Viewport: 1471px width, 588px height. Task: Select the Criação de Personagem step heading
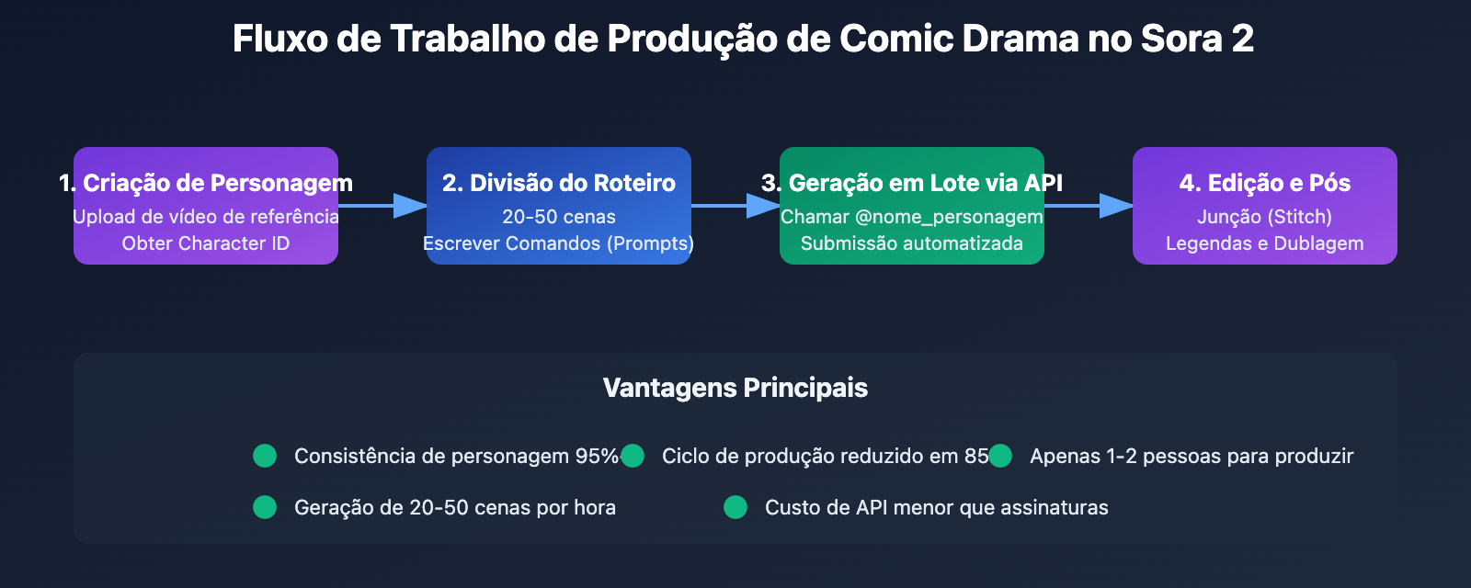[x=206, y=183]
